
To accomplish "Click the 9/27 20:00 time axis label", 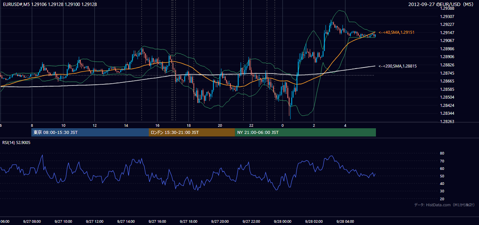I will (x=220, y=222).
